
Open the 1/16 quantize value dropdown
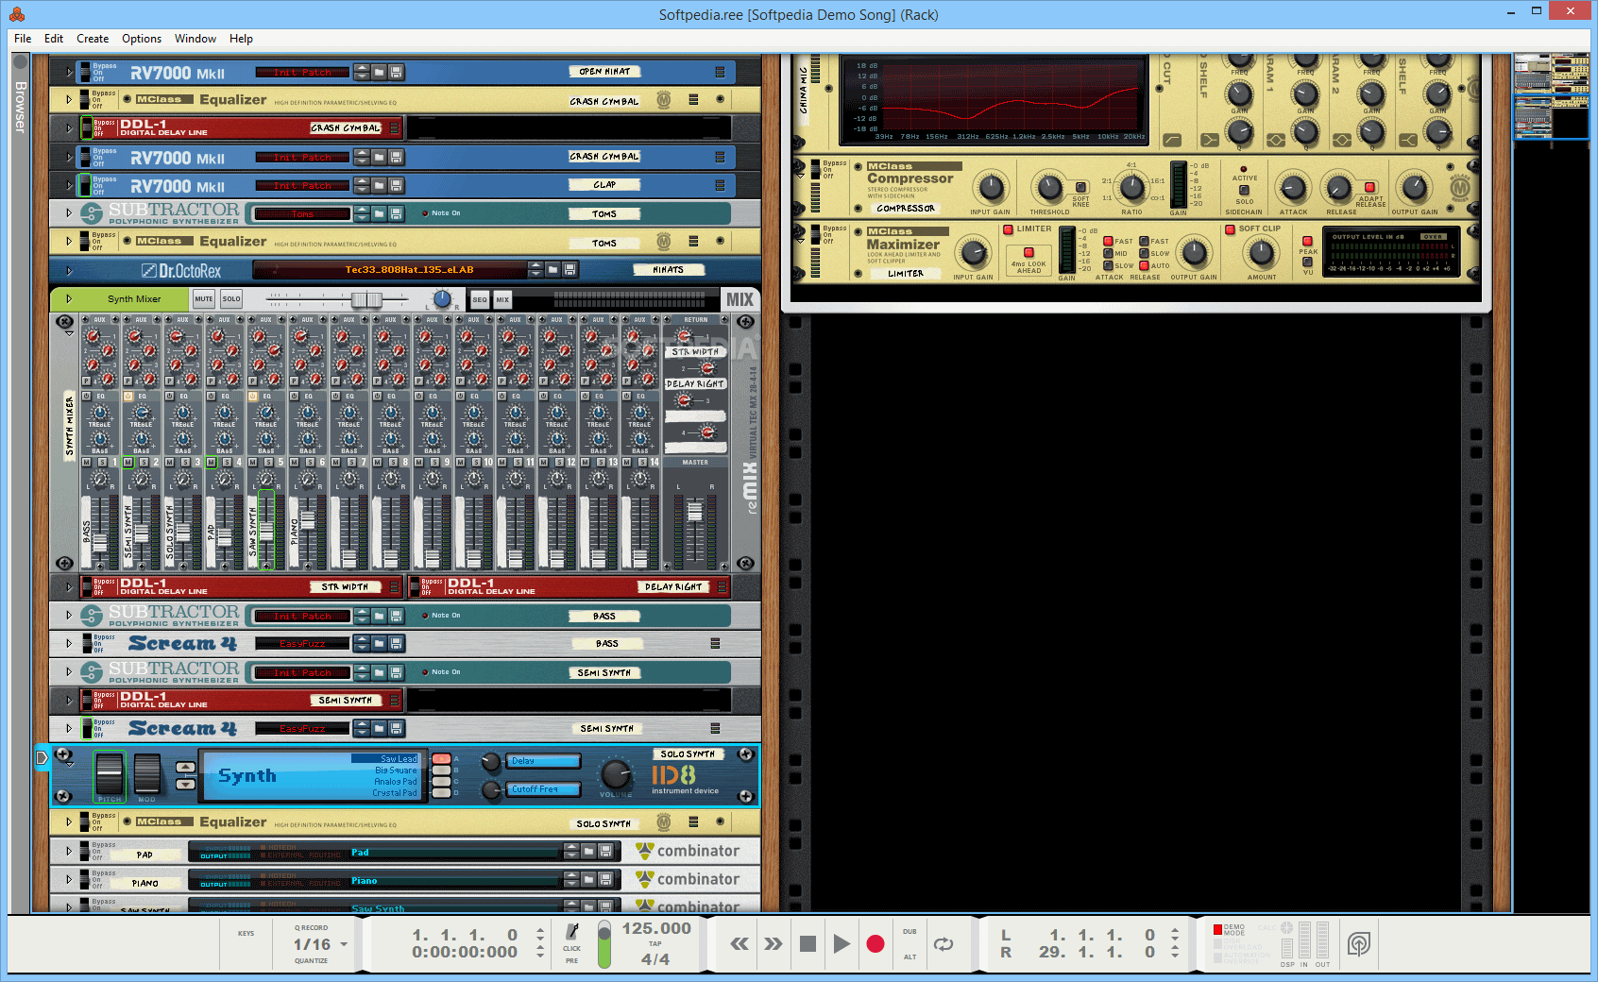(x=344, y=944)
